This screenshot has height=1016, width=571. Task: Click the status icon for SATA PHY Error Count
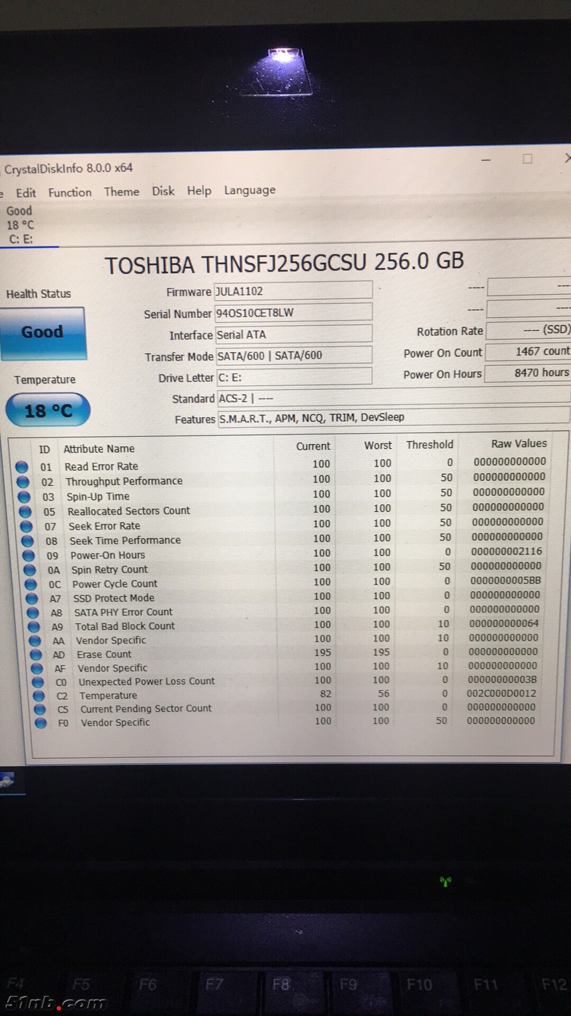point(33,613)
